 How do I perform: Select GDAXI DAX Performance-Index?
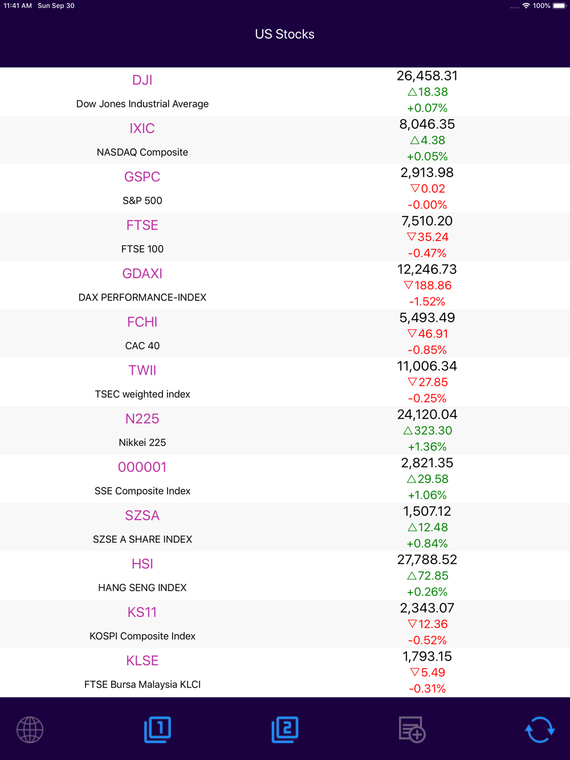pos(285,285)
